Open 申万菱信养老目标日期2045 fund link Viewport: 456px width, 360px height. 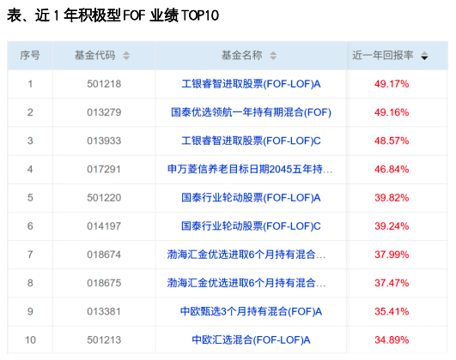tap(250, 169)
